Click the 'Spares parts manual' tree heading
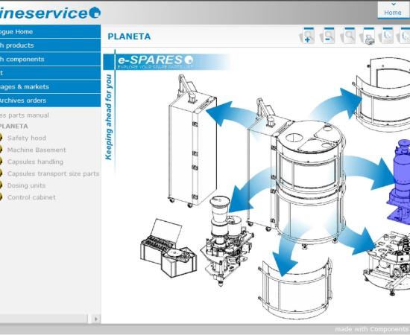 tap(25, 115)
